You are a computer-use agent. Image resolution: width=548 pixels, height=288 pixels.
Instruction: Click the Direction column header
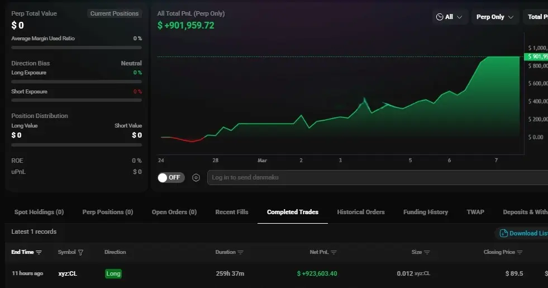pyautogui.click(x=115, y=252)
